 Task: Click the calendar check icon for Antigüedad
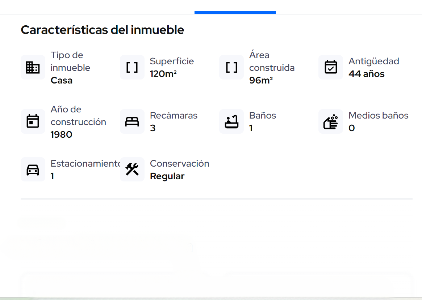pos(331,67)
